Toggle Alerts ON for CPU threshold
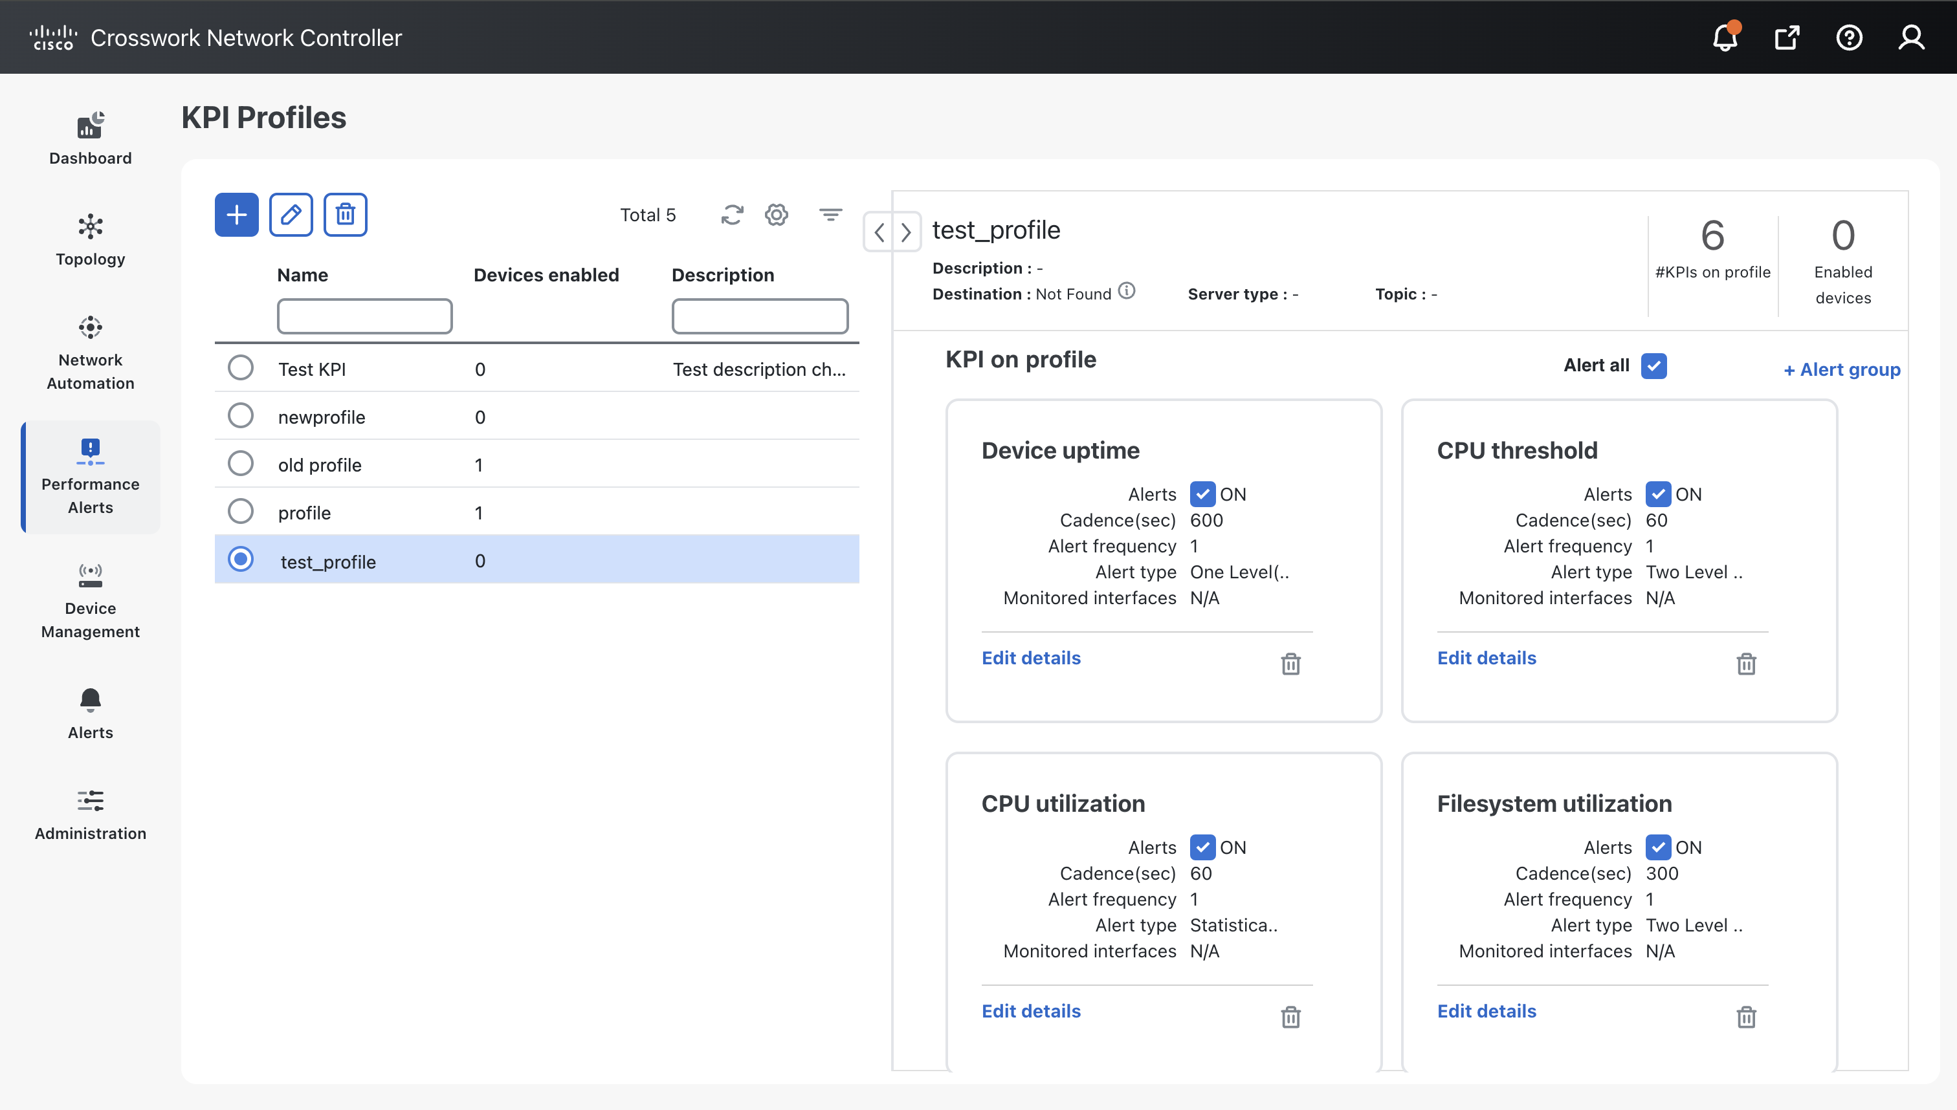1957x1110 pixels. pyautogui.click(x=1657, y=494)
